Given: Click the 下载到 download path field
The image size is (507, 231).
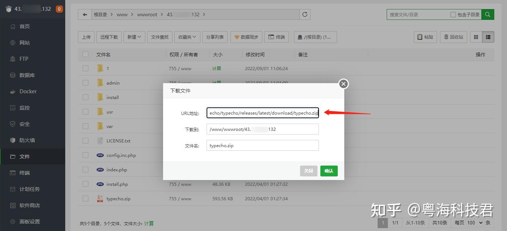Looking at the screenshot, I should pos(263,129).
